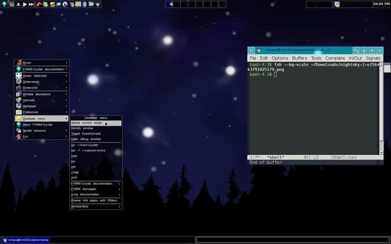Click the crystal gem icon in top panel
This screenshot has height=244, width=391.
pyautogui.click(x=4, y=4)
